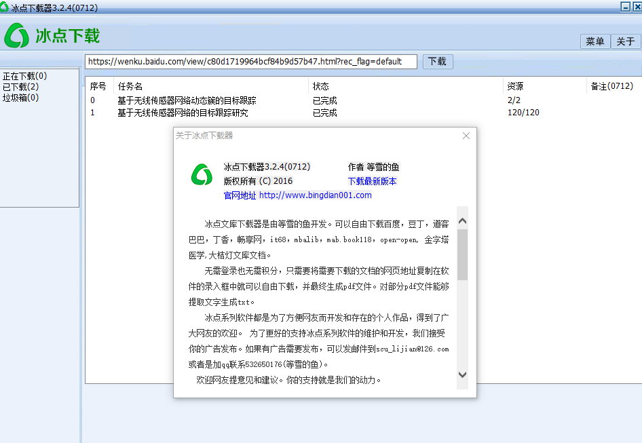Viewport: 642px width, 443px height.
Task: Select 垃圾箱(0) in the sidebar
Action: [x=21, y=98]
